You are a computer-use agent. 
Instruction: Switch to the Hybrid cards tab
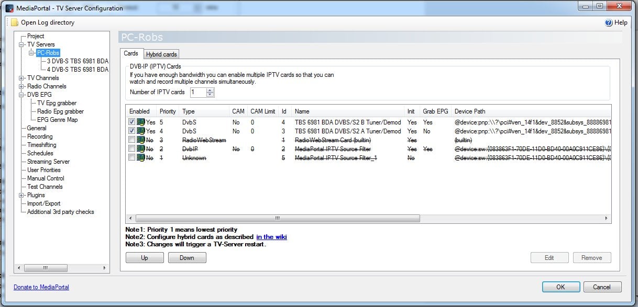pos(161,54)
